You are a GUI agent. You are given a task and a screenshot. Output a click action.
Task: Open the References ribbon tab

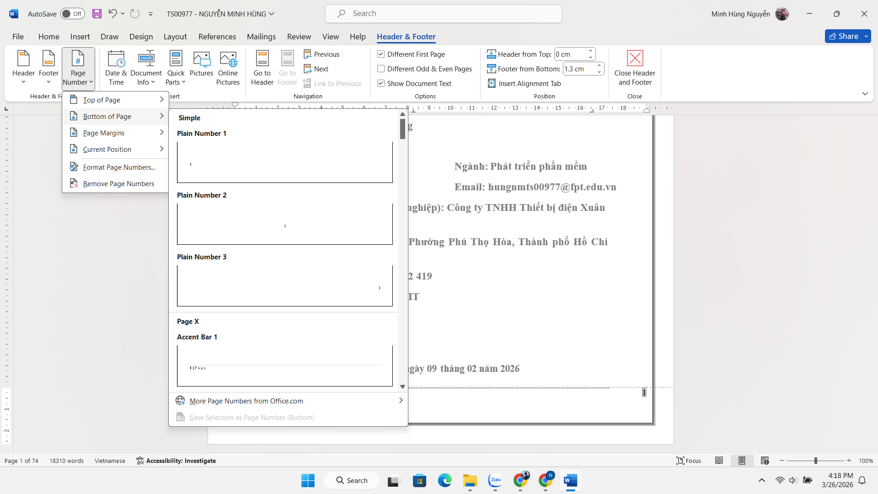coord(217,37)
